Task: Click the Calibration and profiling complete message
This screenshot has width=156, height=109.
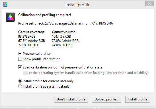Action: coord(44,15)
